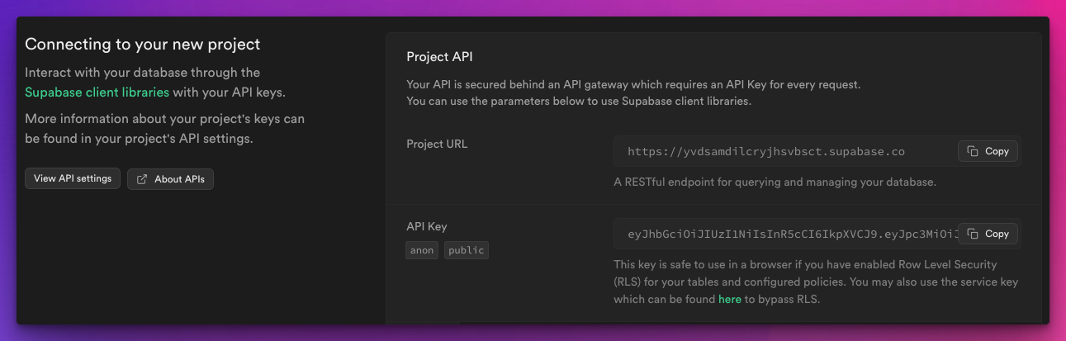Select the Project URL text field

pos(817,152)
